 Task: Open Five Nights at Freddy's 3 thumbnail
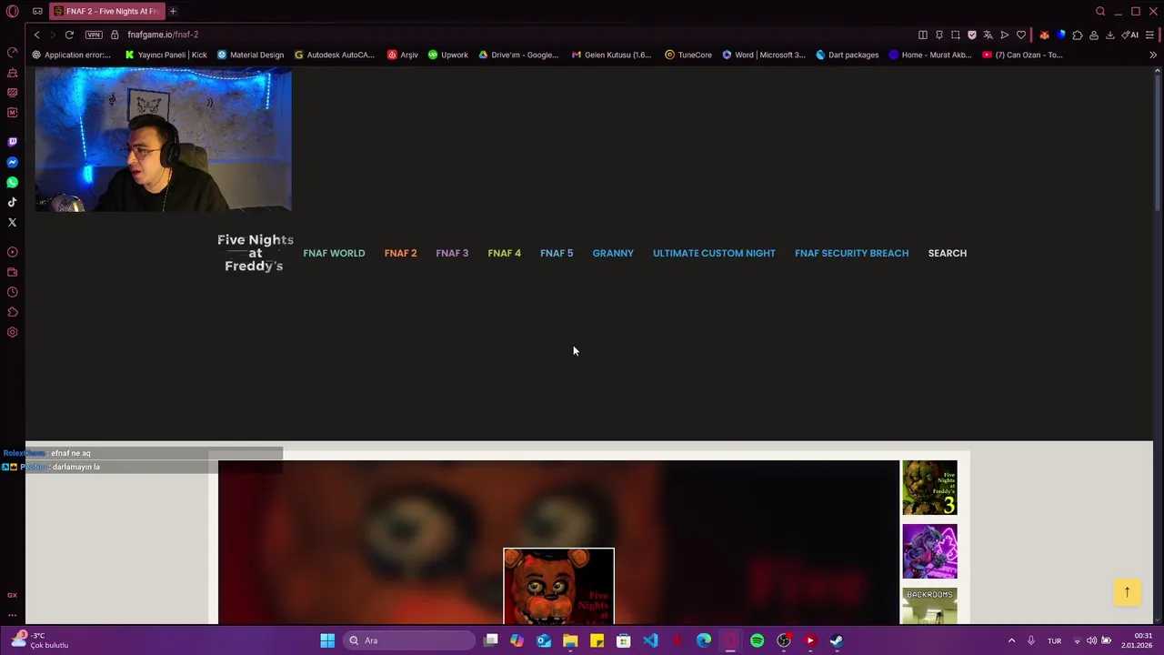coord(929,488)
